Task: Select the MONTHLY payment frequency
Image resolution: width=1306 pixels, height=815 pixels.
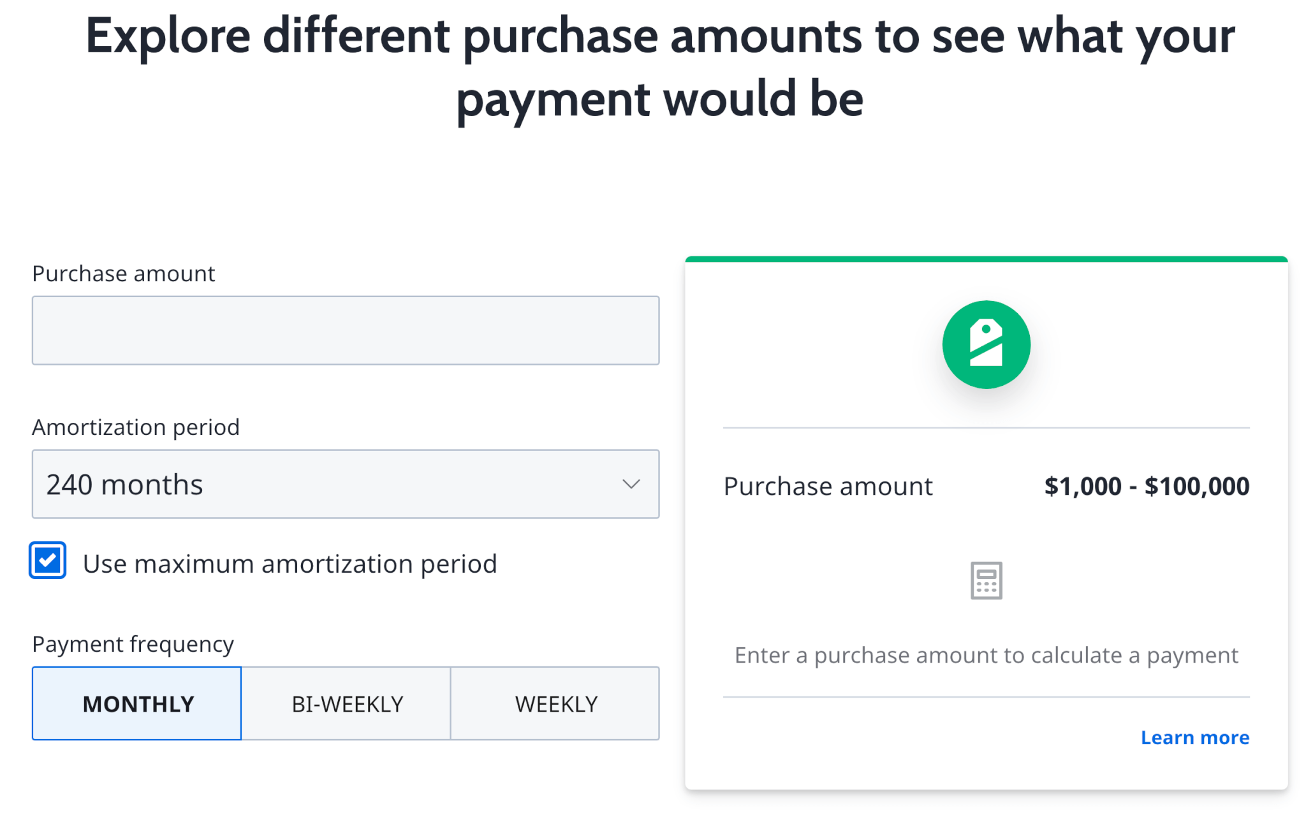Action: [136, 703]
